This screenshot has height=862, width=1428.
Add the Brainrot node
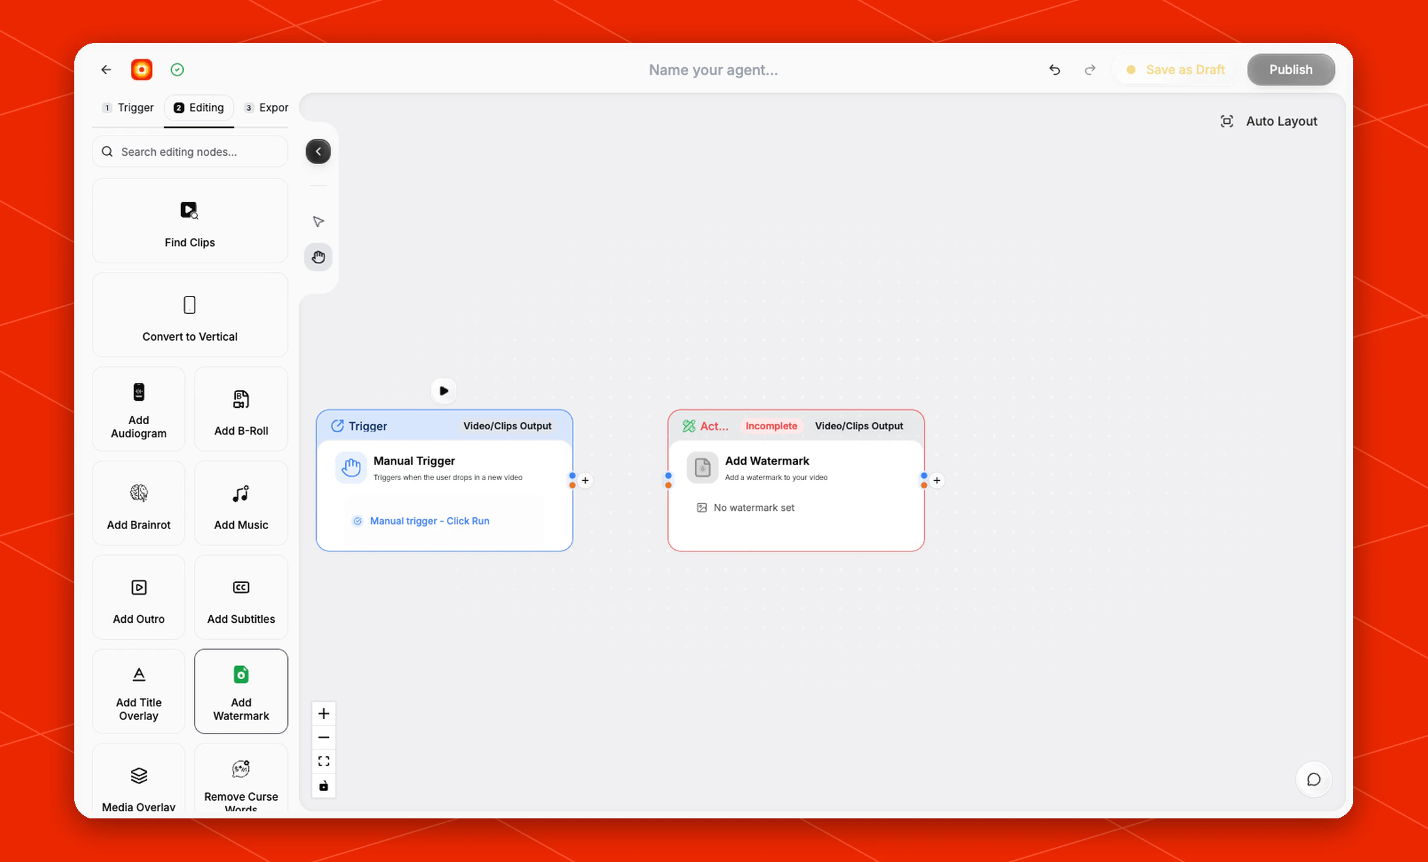139,504
